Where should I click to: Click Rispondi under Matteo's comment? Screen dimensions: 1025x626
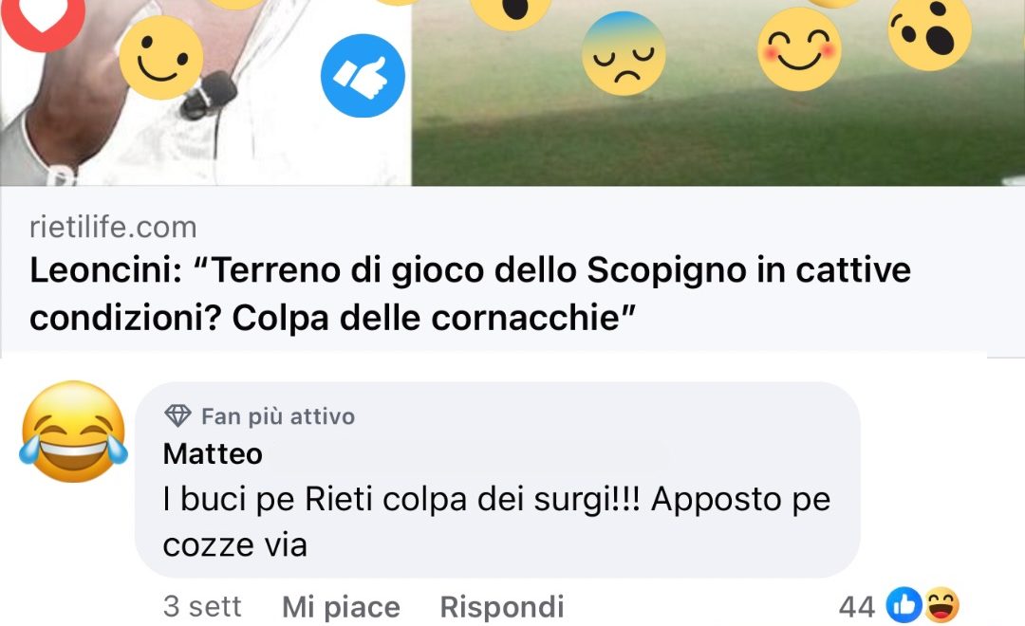[502, 607]
